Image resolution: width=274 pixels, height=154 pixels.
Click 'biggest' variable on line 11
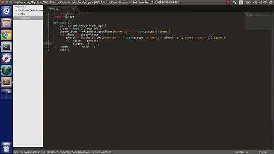click(78, 44)
